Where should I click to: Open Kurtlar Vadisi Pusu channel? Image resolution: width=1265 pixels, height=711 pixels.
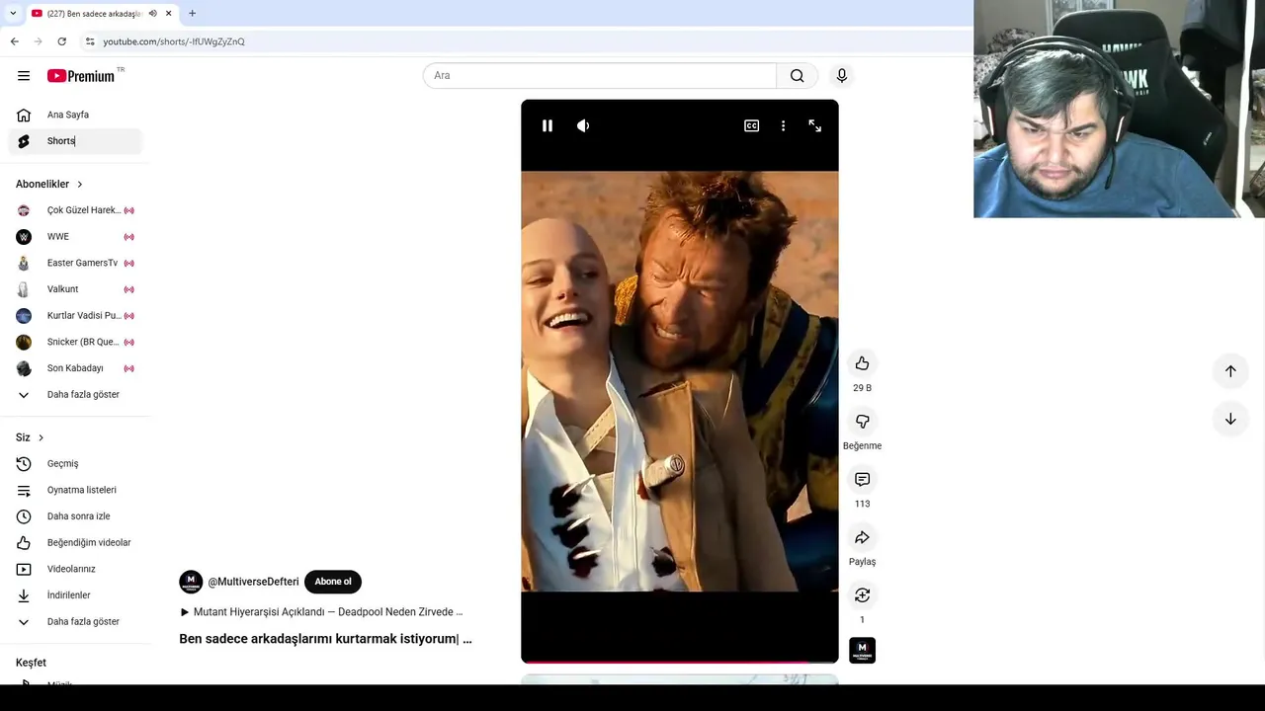75,316
